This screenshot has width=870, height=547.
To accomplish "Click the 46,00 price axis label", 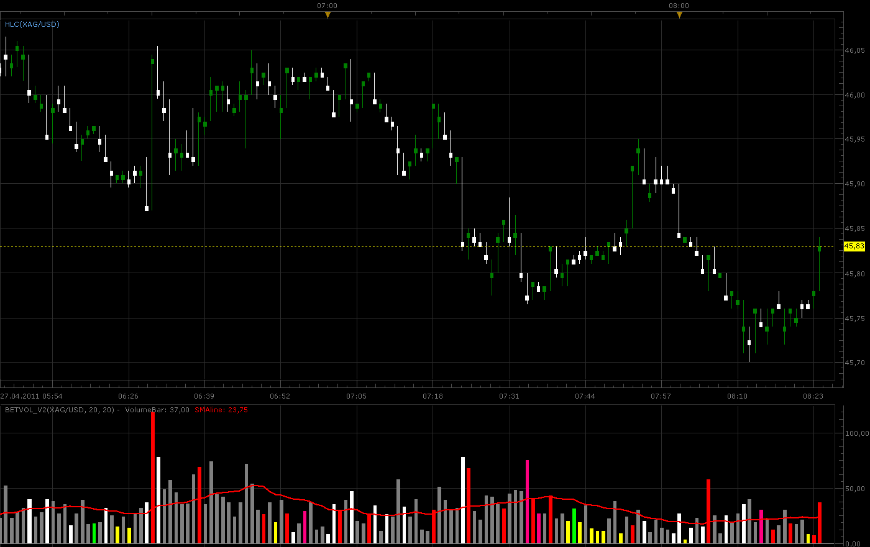I will coord(854,95).
